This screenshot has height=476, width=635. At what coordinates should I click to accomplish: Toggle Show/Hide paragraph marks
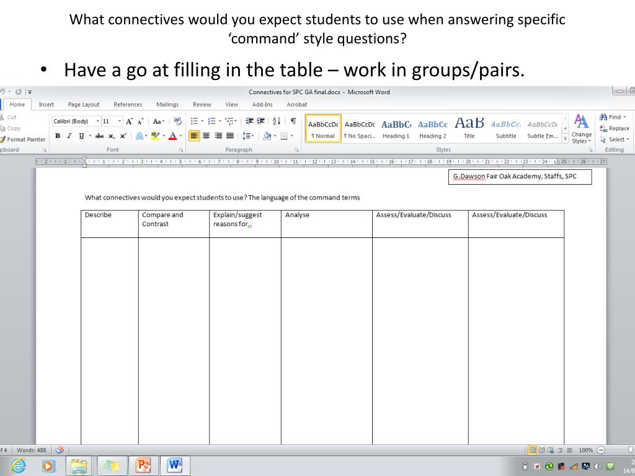point(293,121)
